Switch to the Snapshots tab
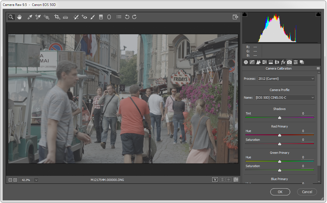 (302, 62)
